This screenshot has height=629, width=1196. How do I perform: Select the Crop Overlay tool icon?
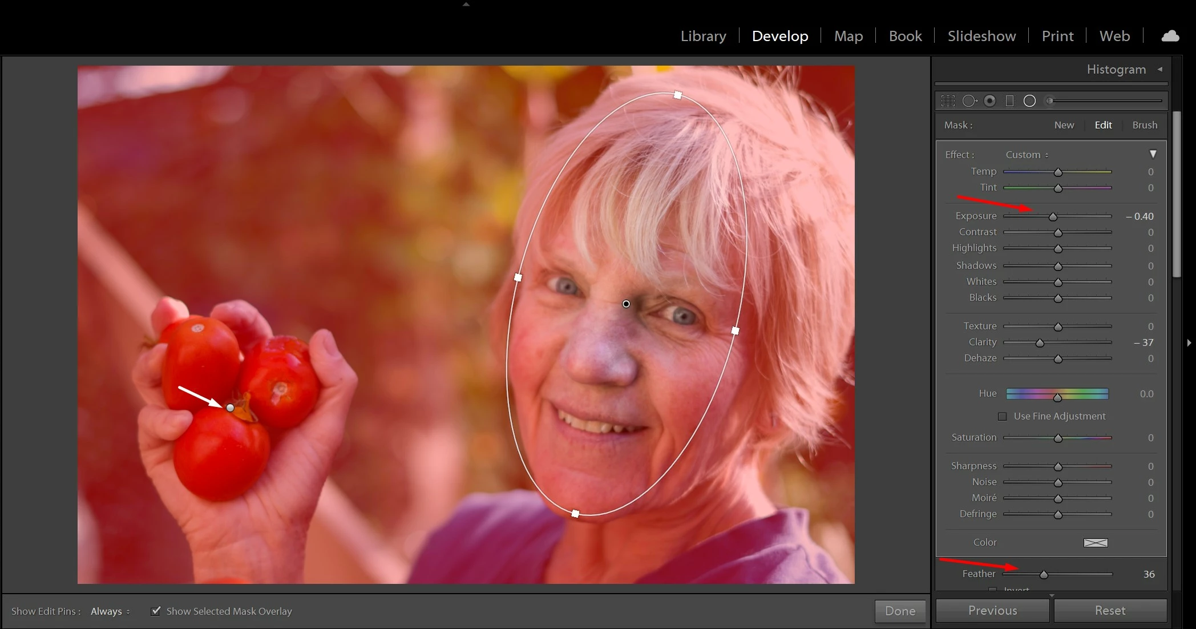pyautogui.click(x=948, y=101)
